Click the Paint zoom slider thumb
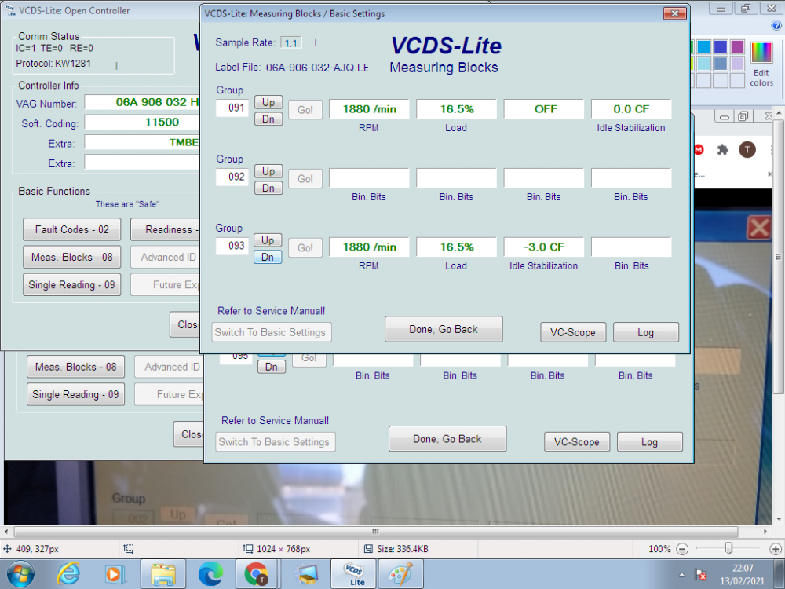Viewport: 785px width, 589px height. pyautogui.click(x=729, y=549)
